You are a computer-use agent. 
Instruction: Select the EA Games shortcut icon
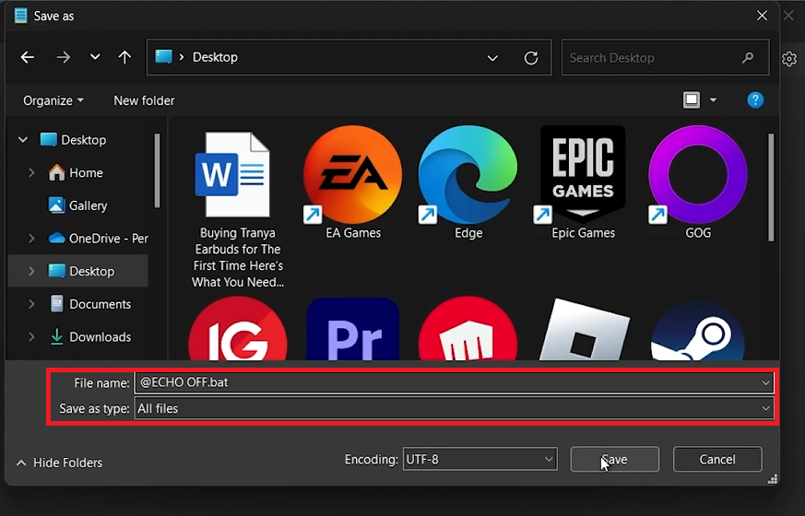click(x=352, y=175)
